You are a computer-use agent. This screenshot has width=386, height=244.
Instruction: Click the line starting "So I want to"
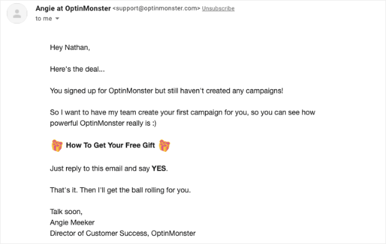(x=182, y=112)
